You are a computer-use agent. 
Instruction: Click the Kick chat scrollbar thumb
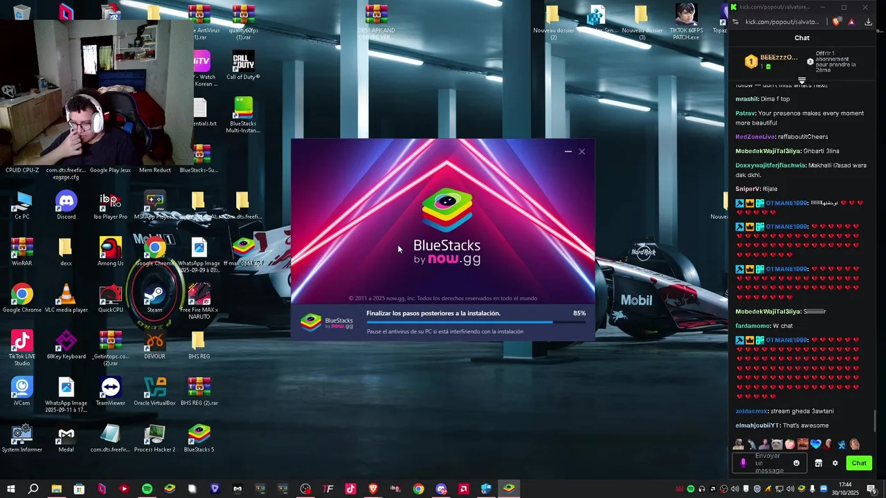[875, 421]
